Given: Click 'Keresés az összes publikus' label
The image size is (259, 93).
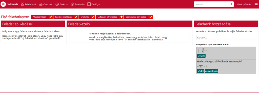Looking at the screenshot, I should [x=225, y=31].
